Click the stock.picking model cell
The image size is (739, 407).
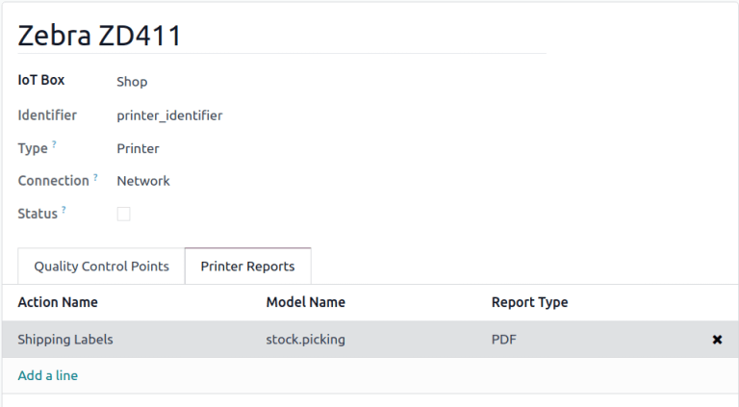(x=305, y=340)
